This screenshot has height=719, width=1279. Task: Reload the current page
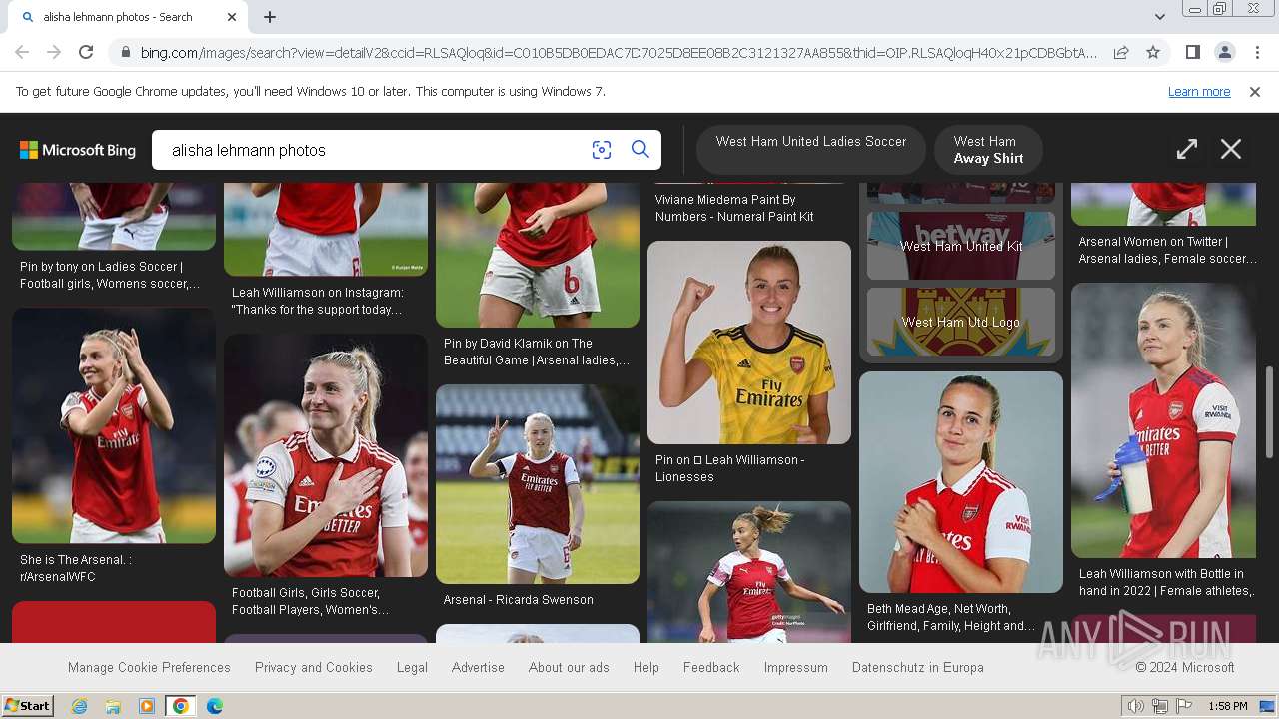click(86, 52)
